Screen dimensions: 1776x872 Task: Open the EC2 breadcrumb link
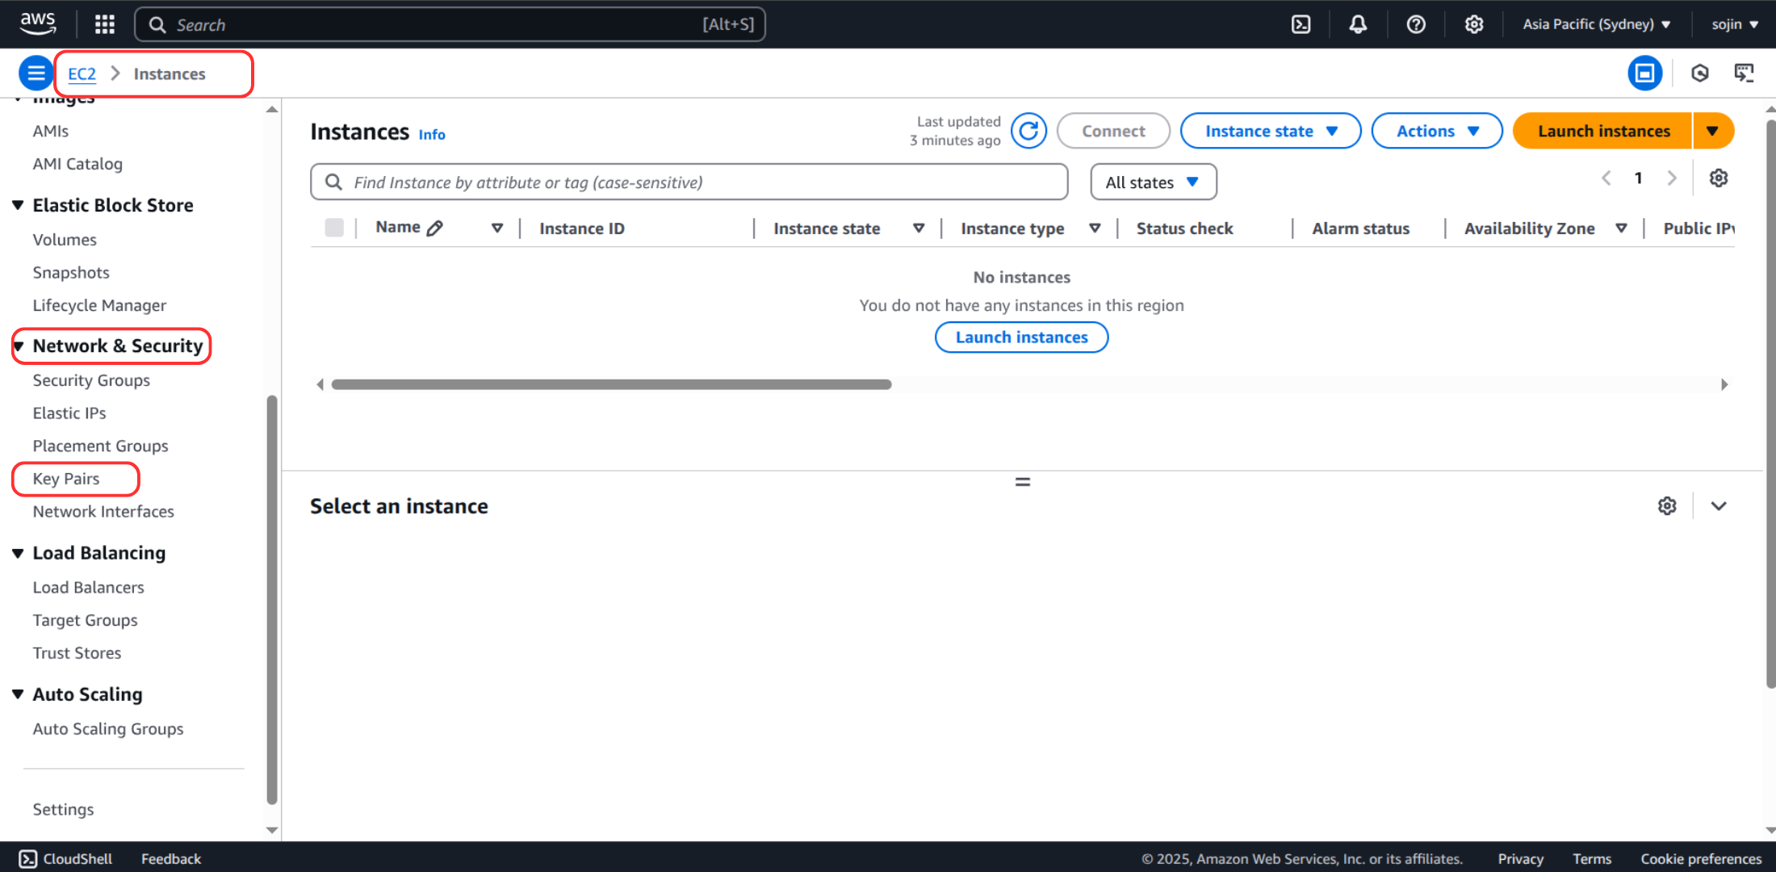click(x=82, y=73)
